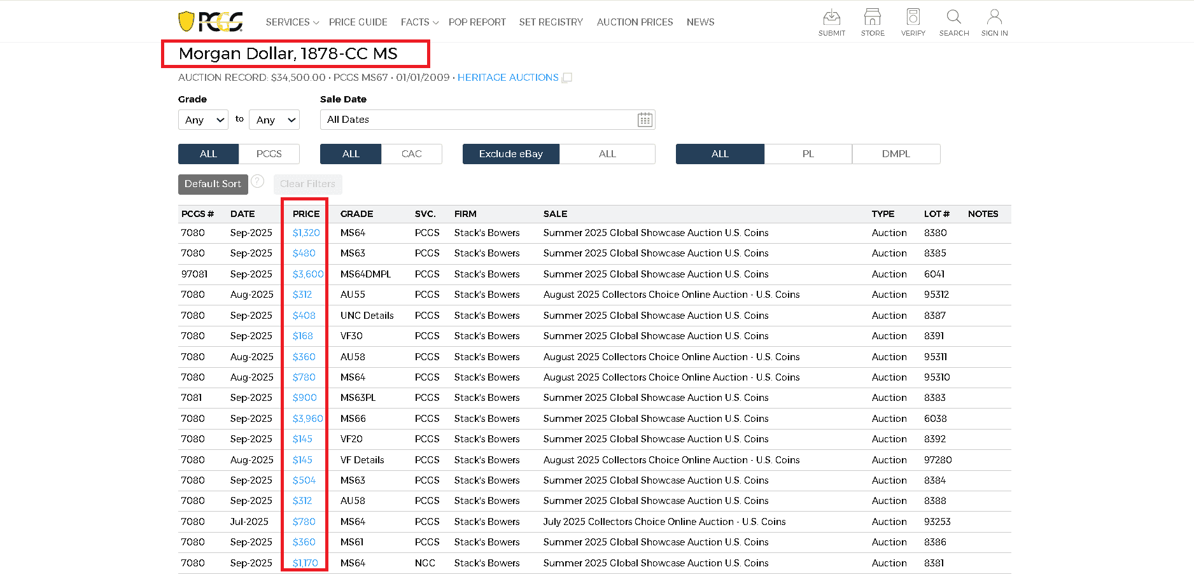
Task: Open the Pop Report menu item
Action: [x=477, y=22]
